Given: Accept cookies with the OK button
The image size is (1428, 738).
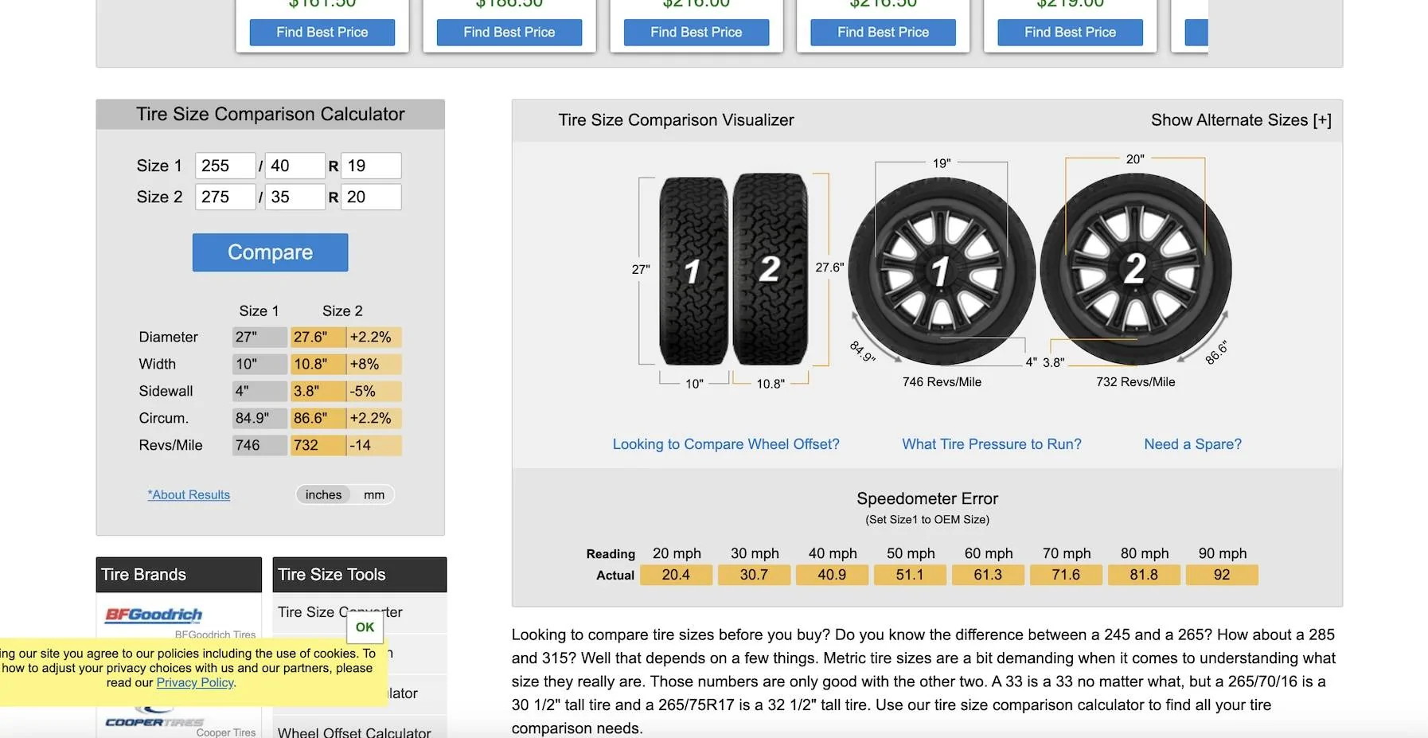Looking at the screenshot, I should (365, 627).
